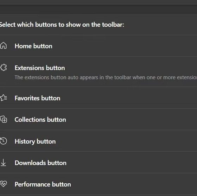The height and width of the screenshot is (196, 197).
Task: Click the dark header strip at top
Action: [99, 9]
